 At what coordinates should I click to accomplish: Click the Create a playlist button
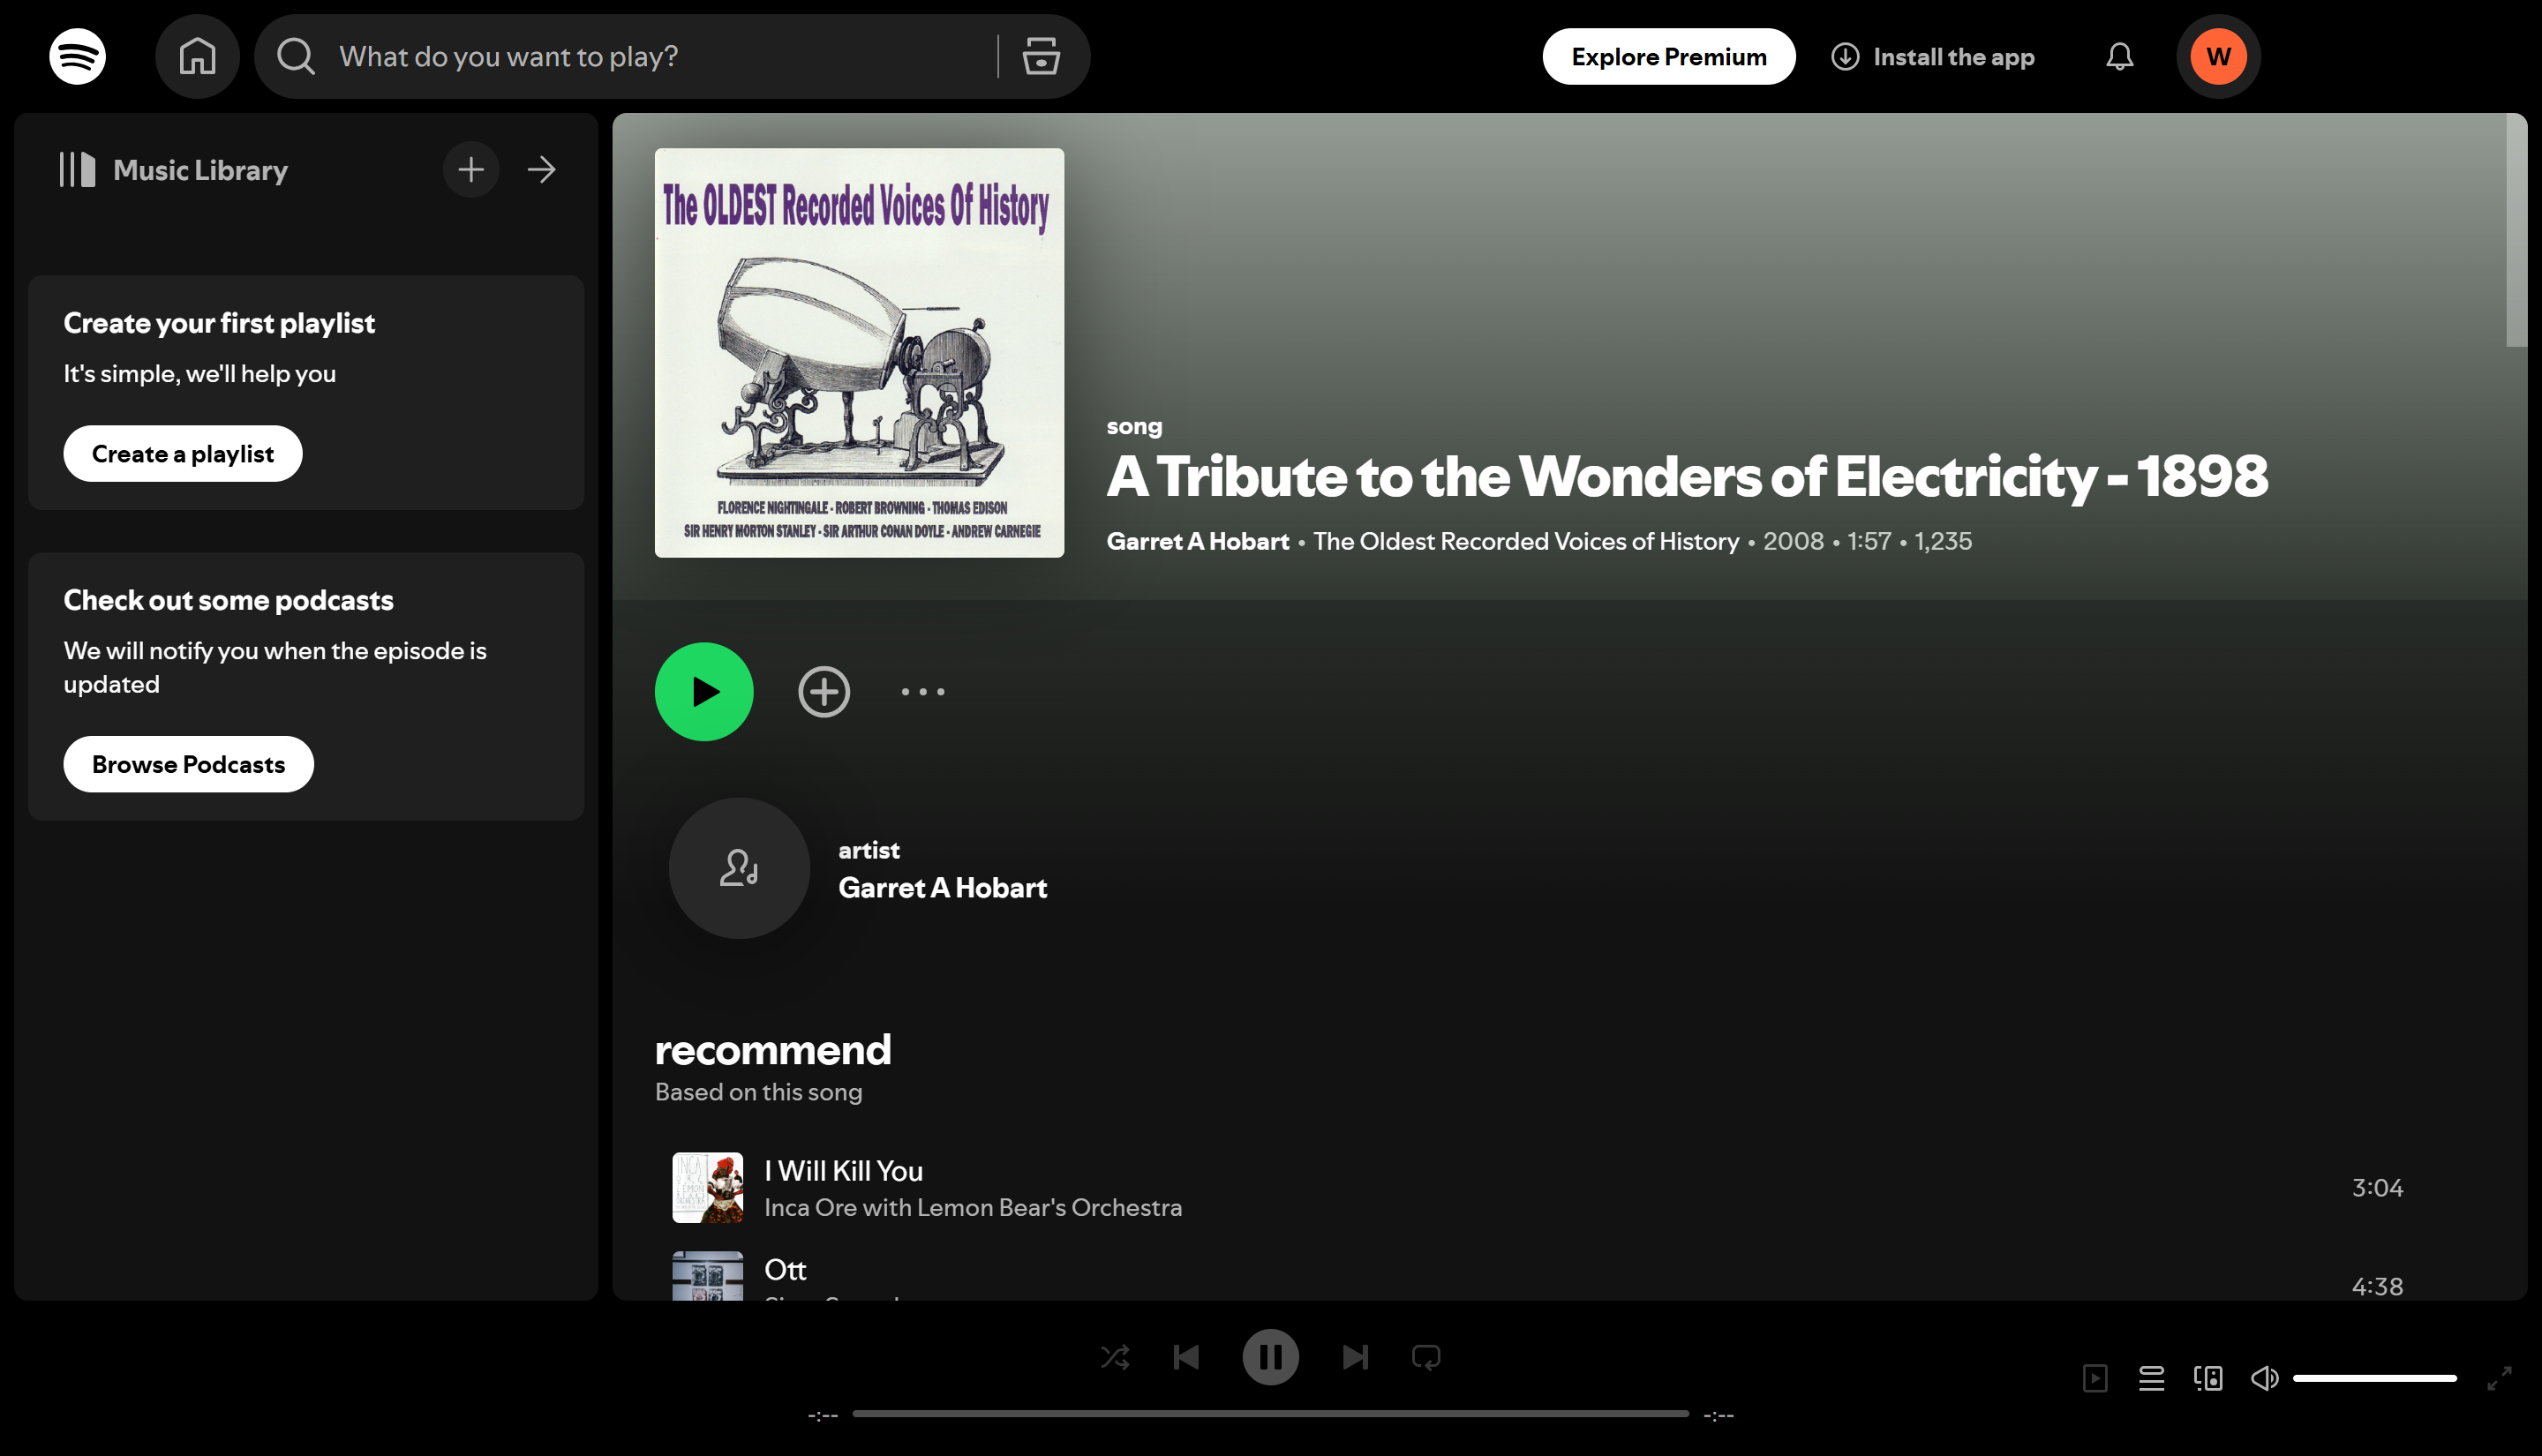[182, 453]
